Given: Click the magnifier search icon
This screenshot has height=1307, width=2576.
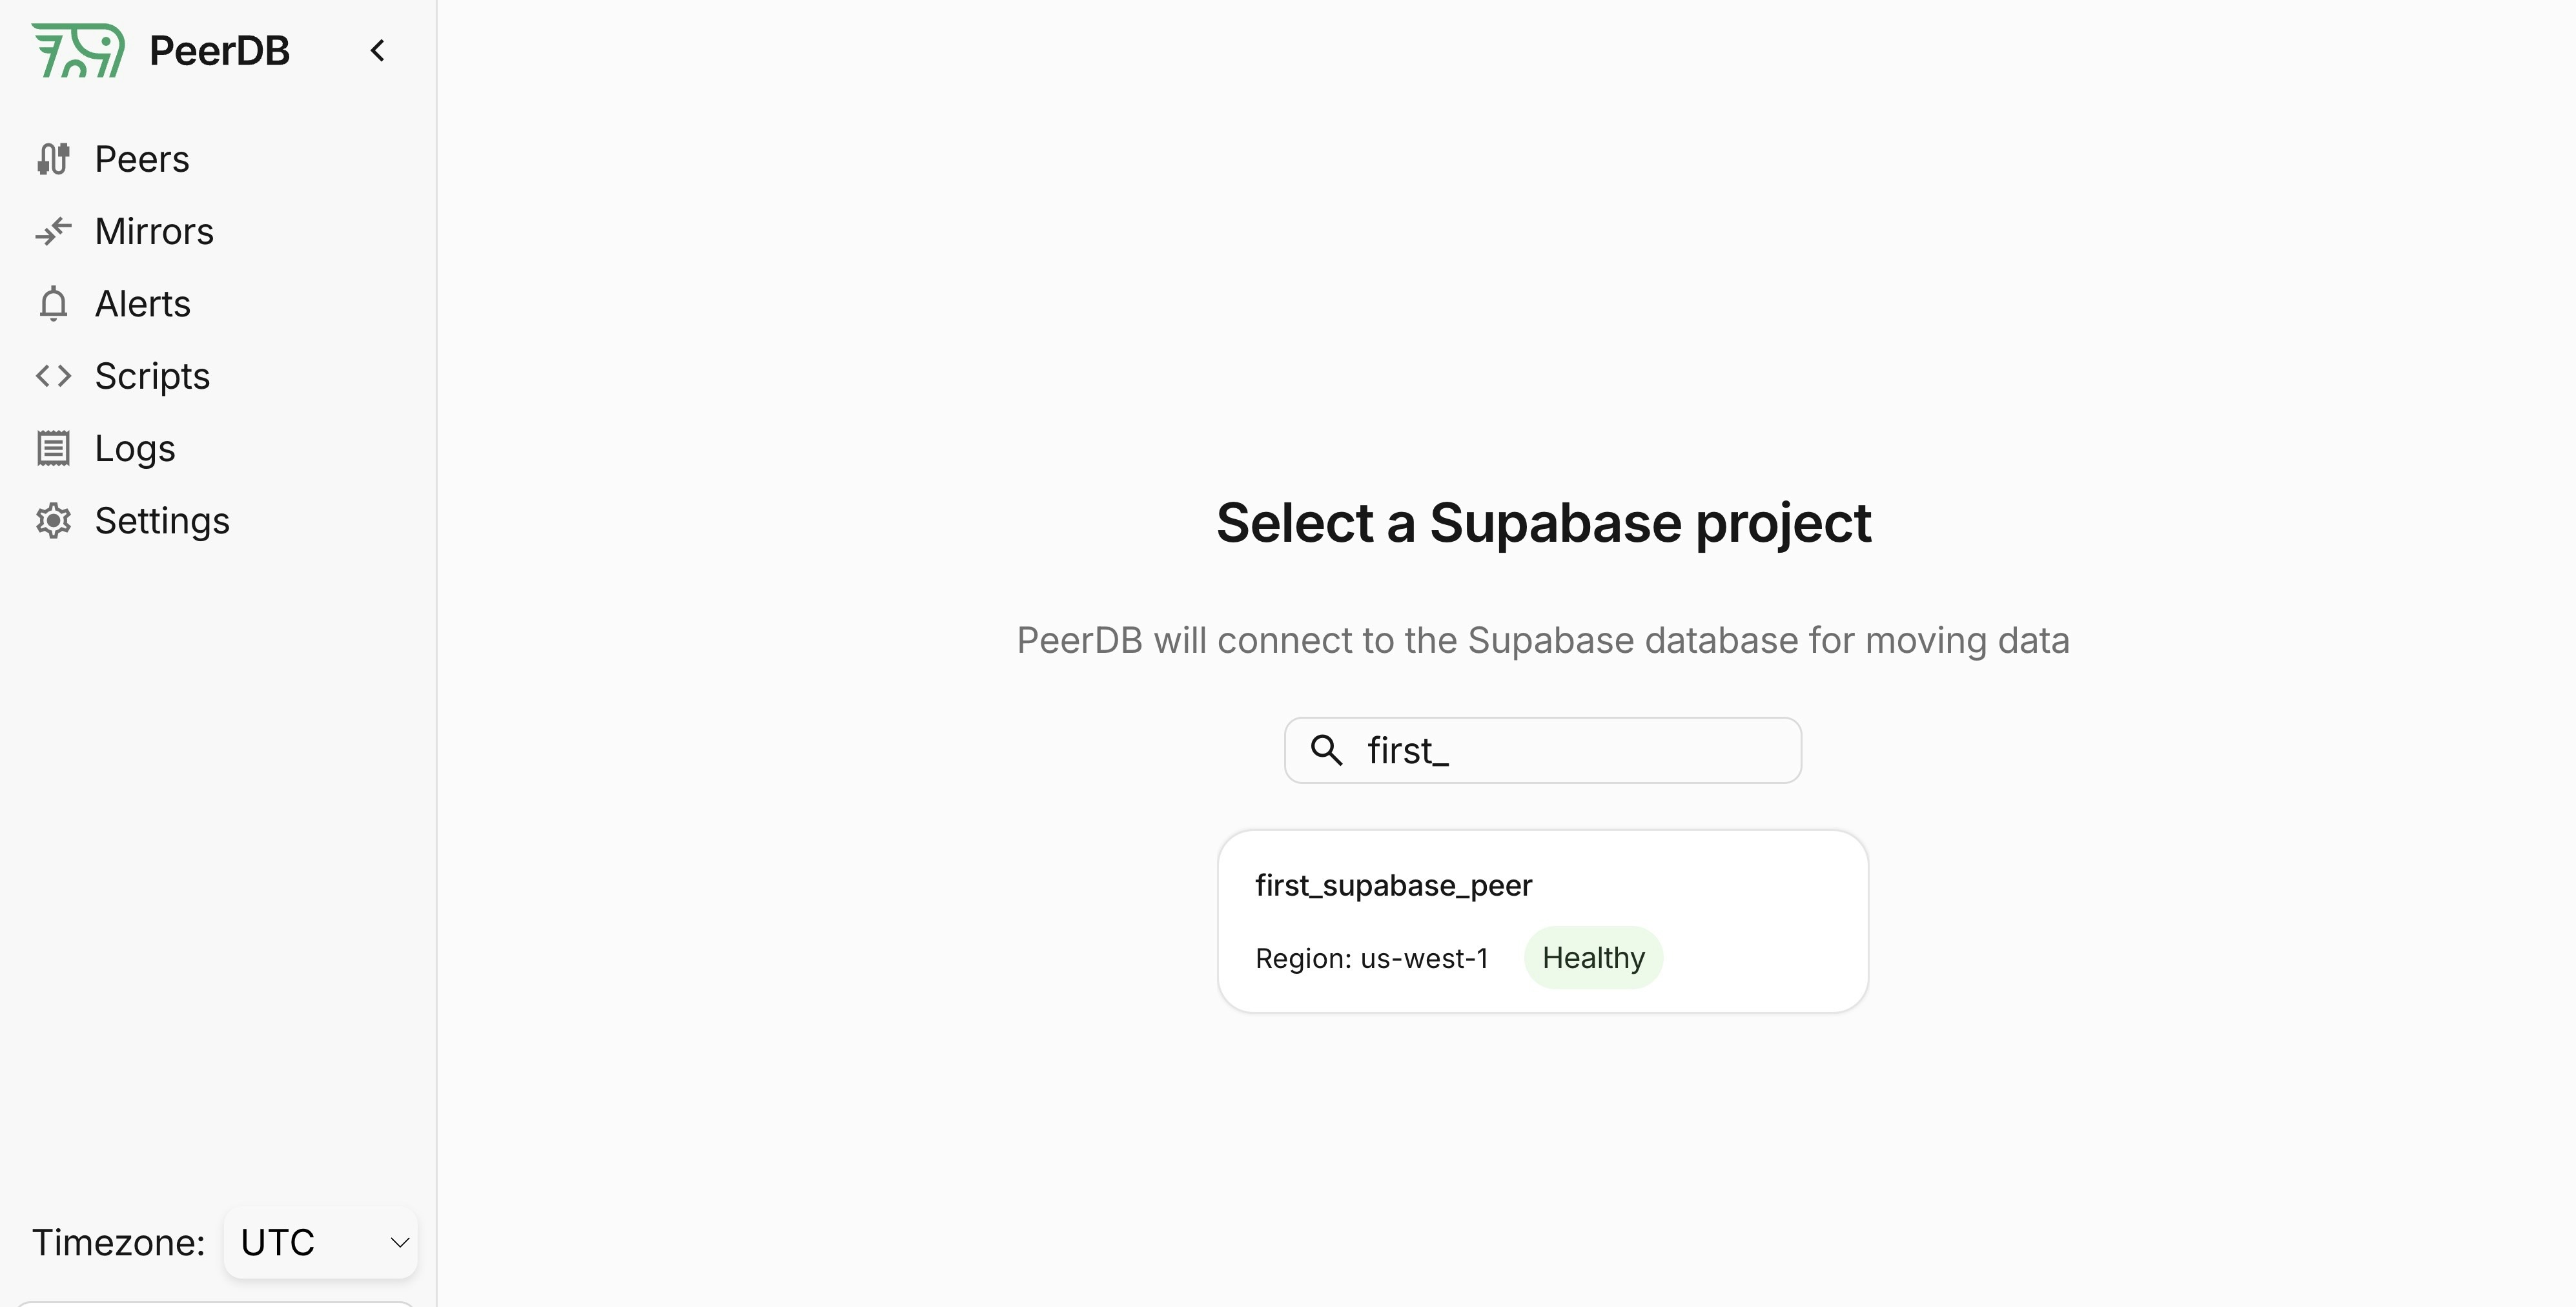Looking at the screenshot, I should click(1326, 750).
